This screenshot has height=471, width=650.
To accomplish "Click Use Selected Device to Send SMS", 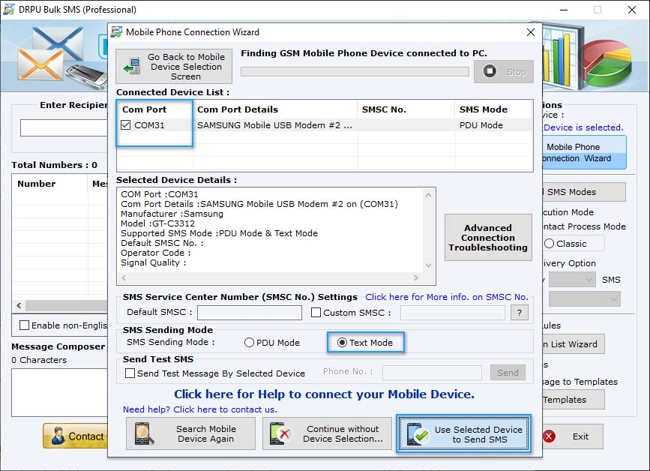I will point(463,434).
